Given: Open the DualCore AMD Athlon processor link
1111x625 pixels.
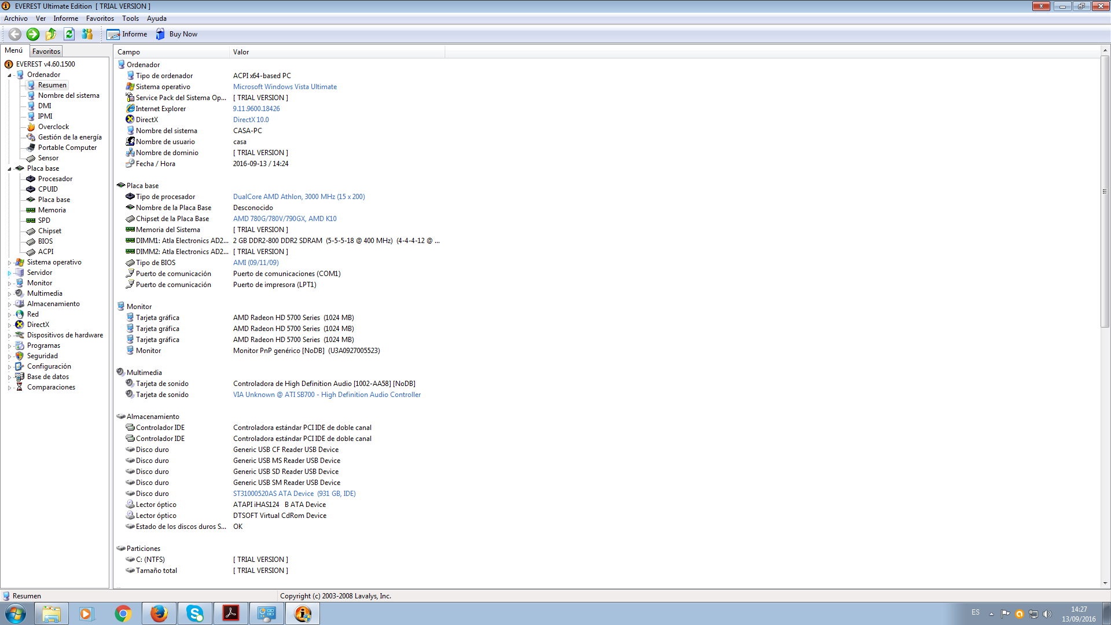Looking at the screenshot, I should tap(299, 197).
